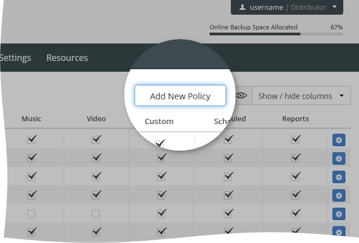Enable the empty Music checkbox in the fifth row
The height and width of the screenshot is (243, 359).
pyautogui.click(x=32, y=214)
